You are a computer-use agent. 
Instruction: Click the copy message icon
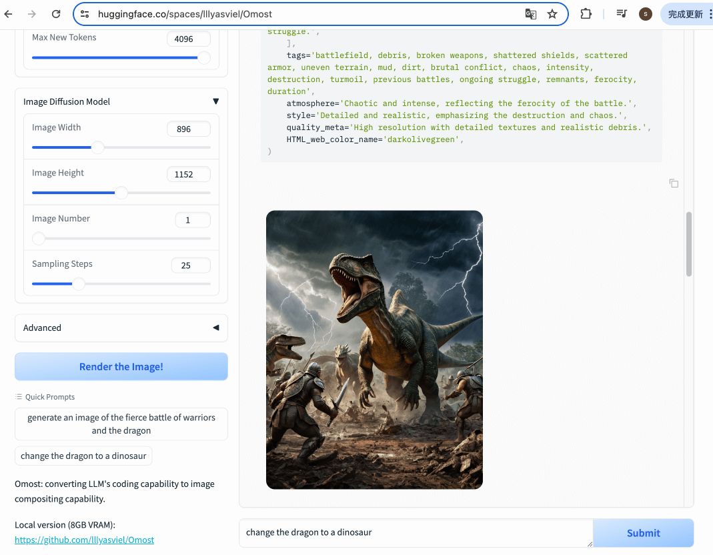(674, 183)
